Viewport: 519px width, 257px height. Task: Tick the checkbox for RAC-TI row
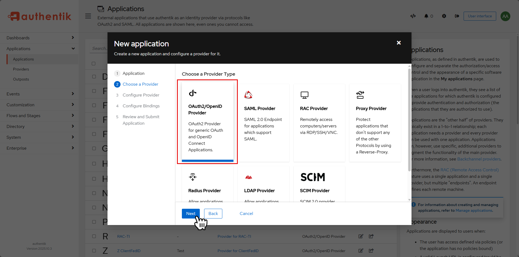tap(94, 236)
